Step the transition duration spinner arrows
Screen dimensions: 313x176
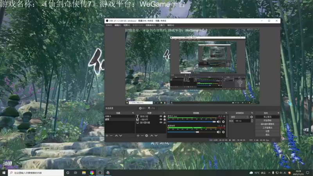(252, 121)
